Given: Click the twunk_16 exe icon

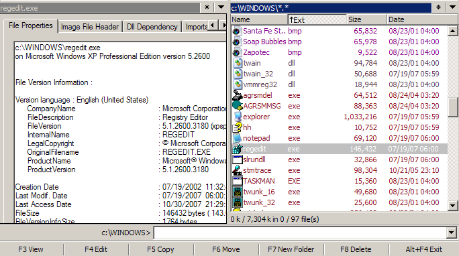Looking at the screenshot, I should click(x=238, y=192).
